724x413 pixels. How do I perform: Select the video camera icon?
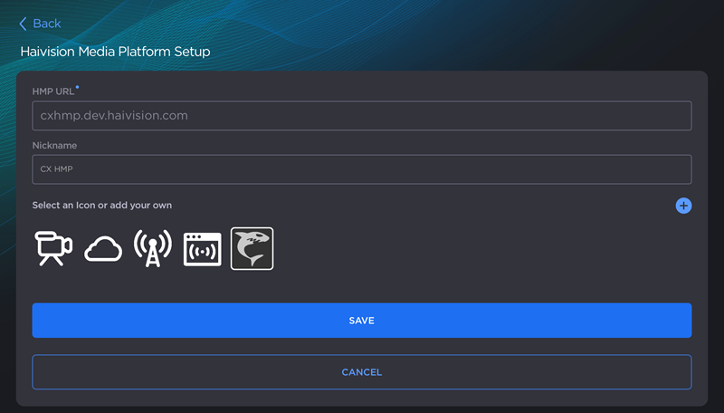point(53,248)
